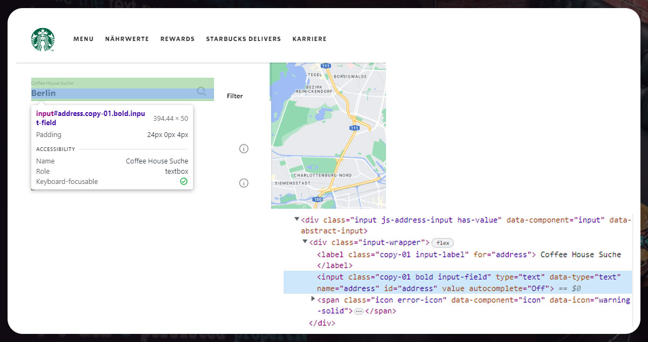This screenshot has height=342, width=648.
Task: Visit the KARRIERE page
Action: [x=309, y=39]
